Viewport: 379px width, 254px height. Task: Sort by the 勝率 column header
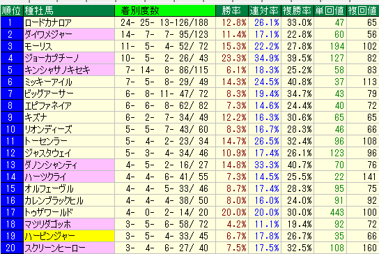(232, 10)
